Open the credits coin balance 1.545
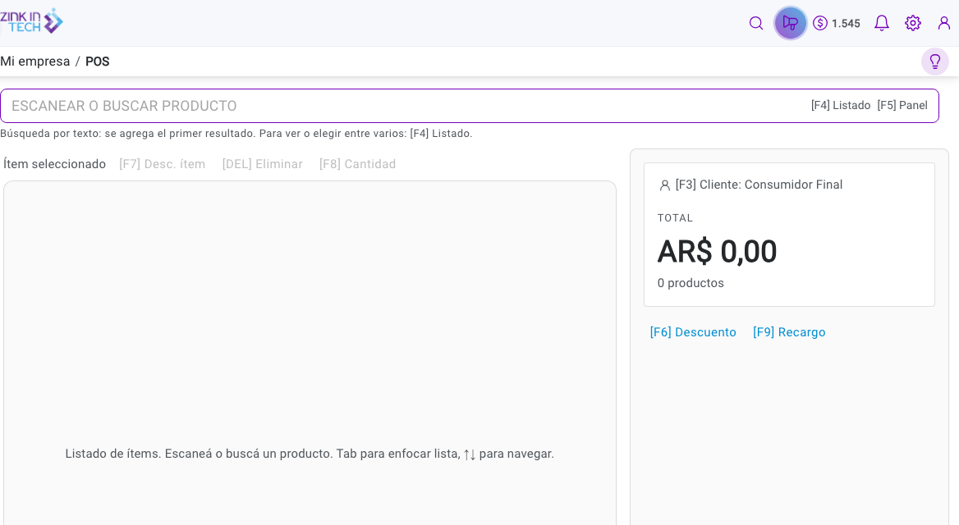The image size is (959, 525). [x=836, y=23]
